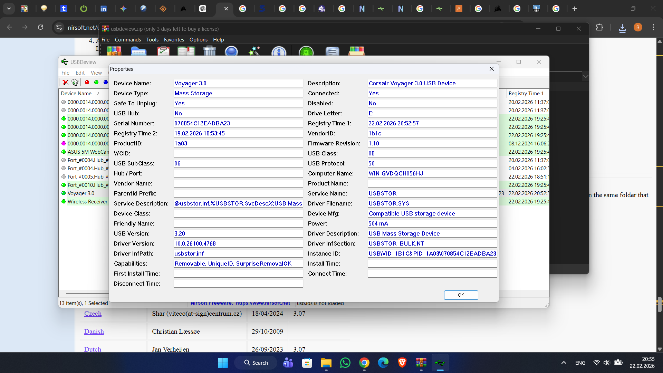663x373 pixels.
Task: Open the Danish translation link
Action: tap(94, 332)
